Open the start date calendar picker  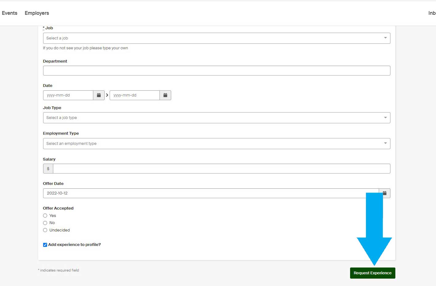[x=99, y=95]
